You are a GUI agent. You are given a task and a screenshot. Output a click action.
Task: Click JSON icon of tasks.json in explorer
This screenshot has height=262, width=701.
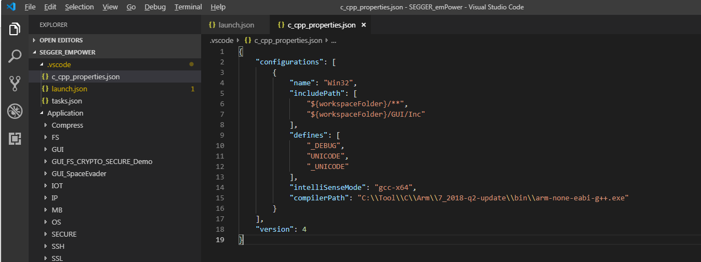pyautogui.click(x=45, y=101)
